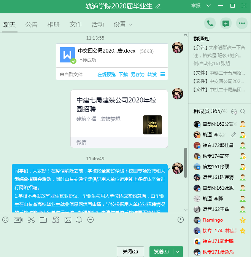Click 在线预览 for the docx file

[106, 75]
